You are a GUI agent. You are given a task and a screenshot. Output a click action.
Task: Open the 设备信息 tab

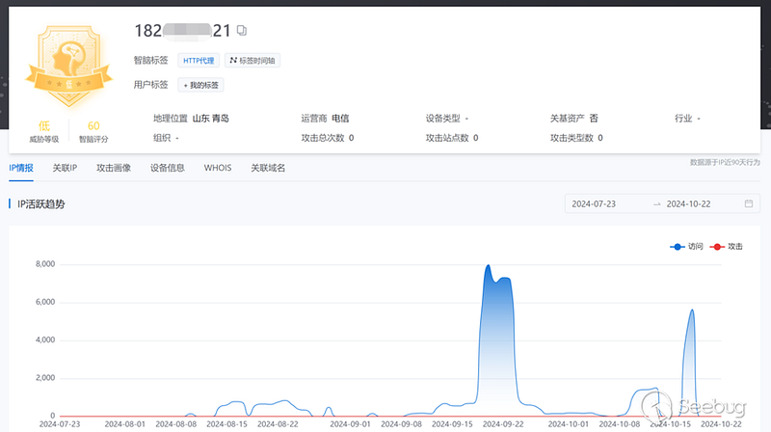[x=167, y=168]
